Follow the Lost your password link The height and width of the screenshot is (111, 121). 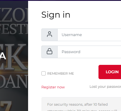click(x=105, y=87)
